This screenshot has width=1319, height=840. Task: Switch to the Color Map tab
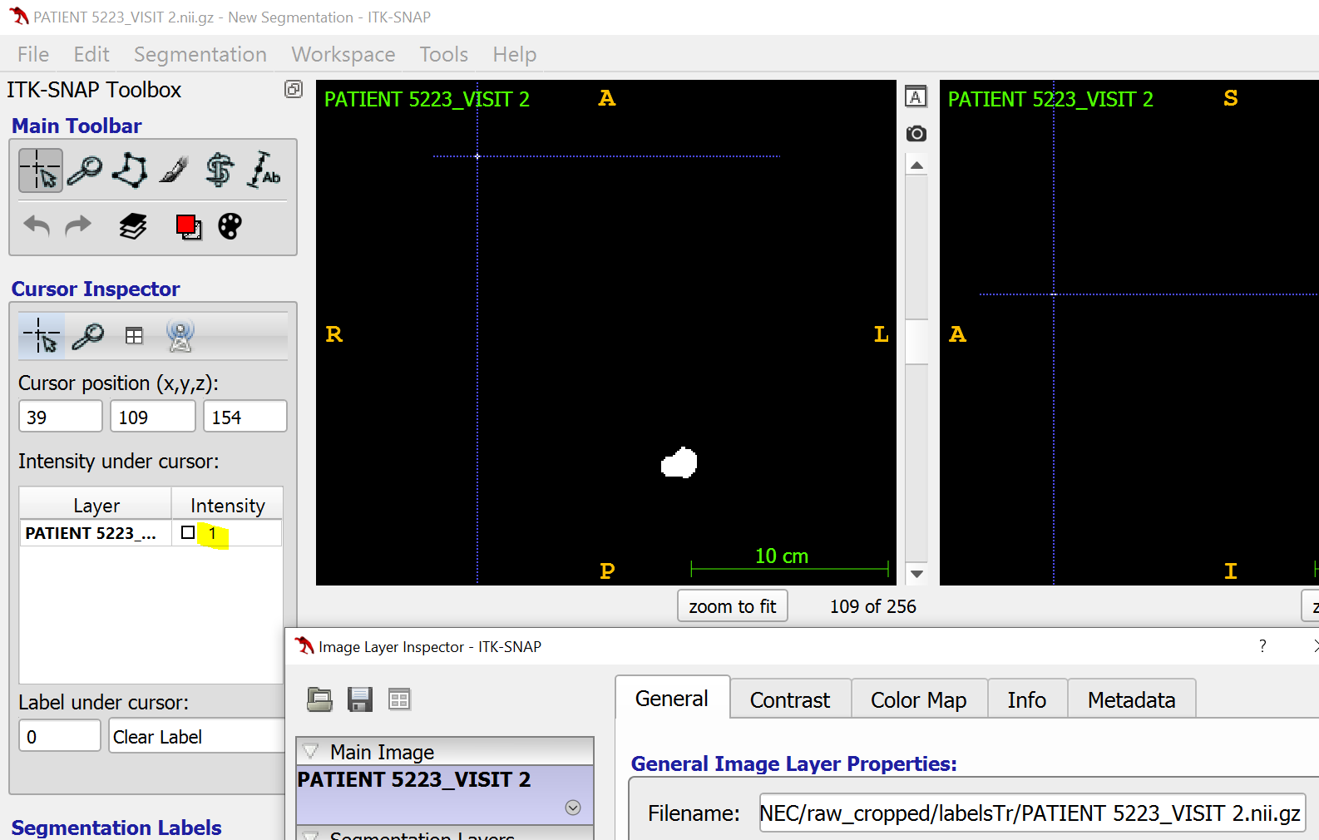919,699
